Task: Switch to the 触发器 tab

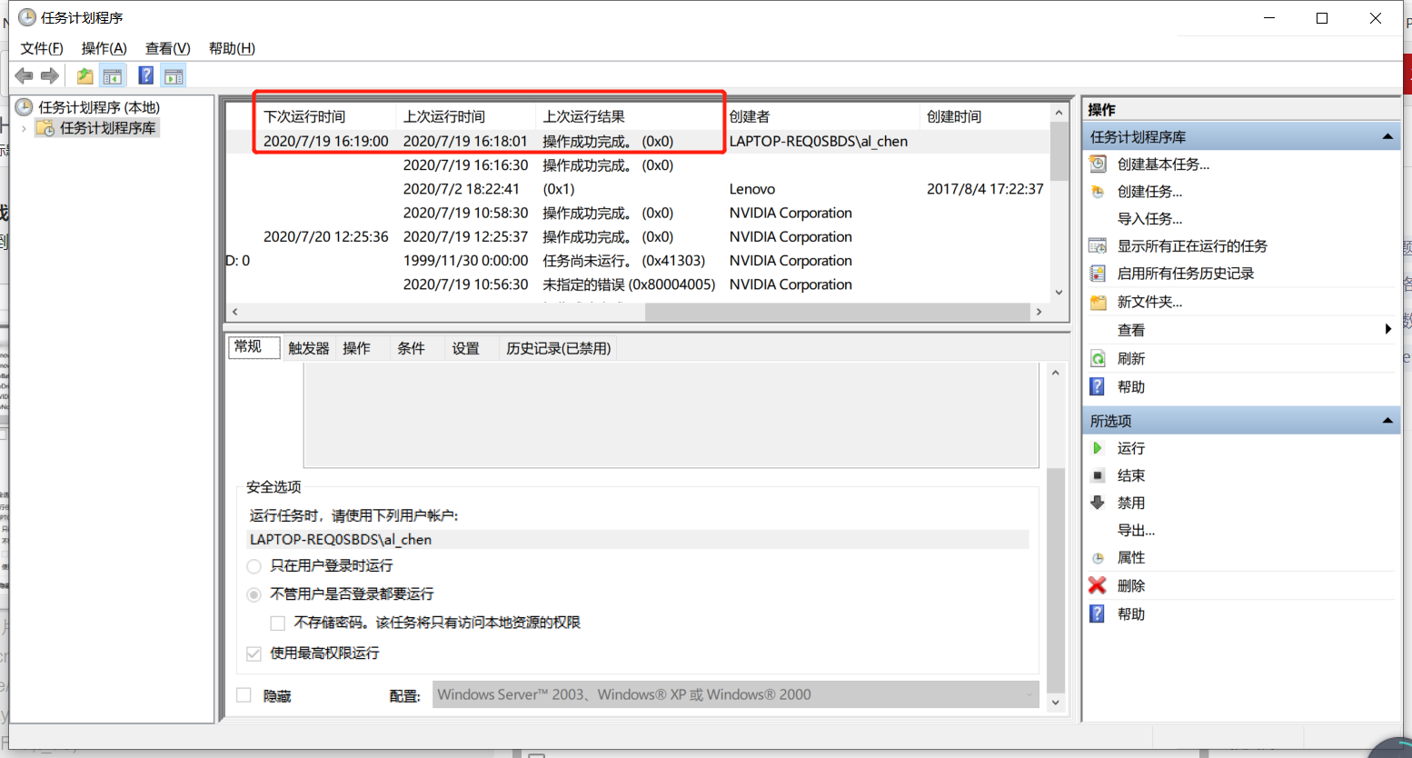Action: (x=308, y=347)
